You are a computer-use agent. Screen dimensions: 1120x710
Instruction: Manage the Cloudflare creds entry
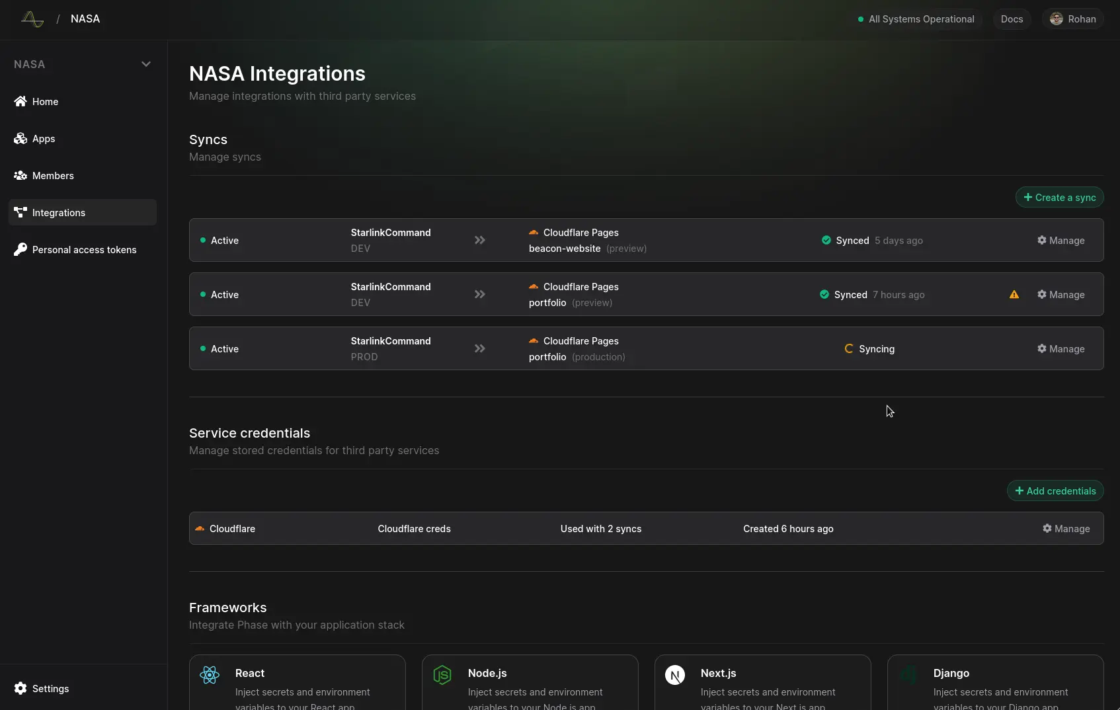[x=1066, y=529]
